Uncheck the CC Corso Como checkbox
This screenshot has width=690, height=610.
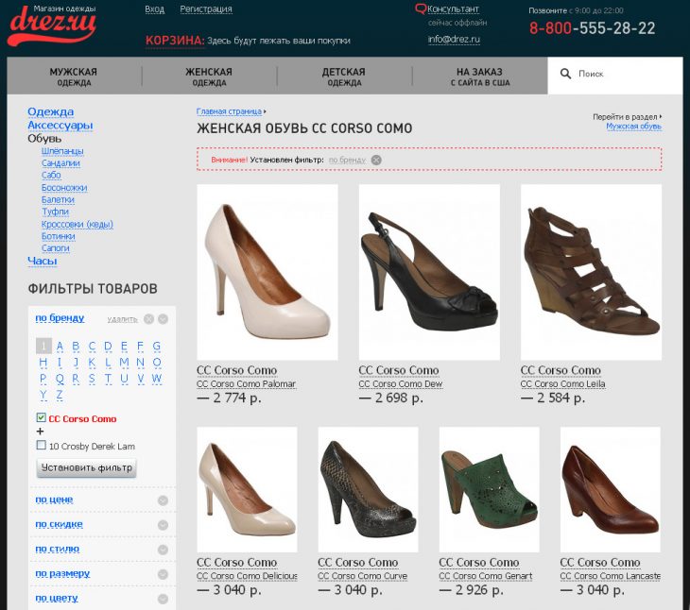(41, 417)
